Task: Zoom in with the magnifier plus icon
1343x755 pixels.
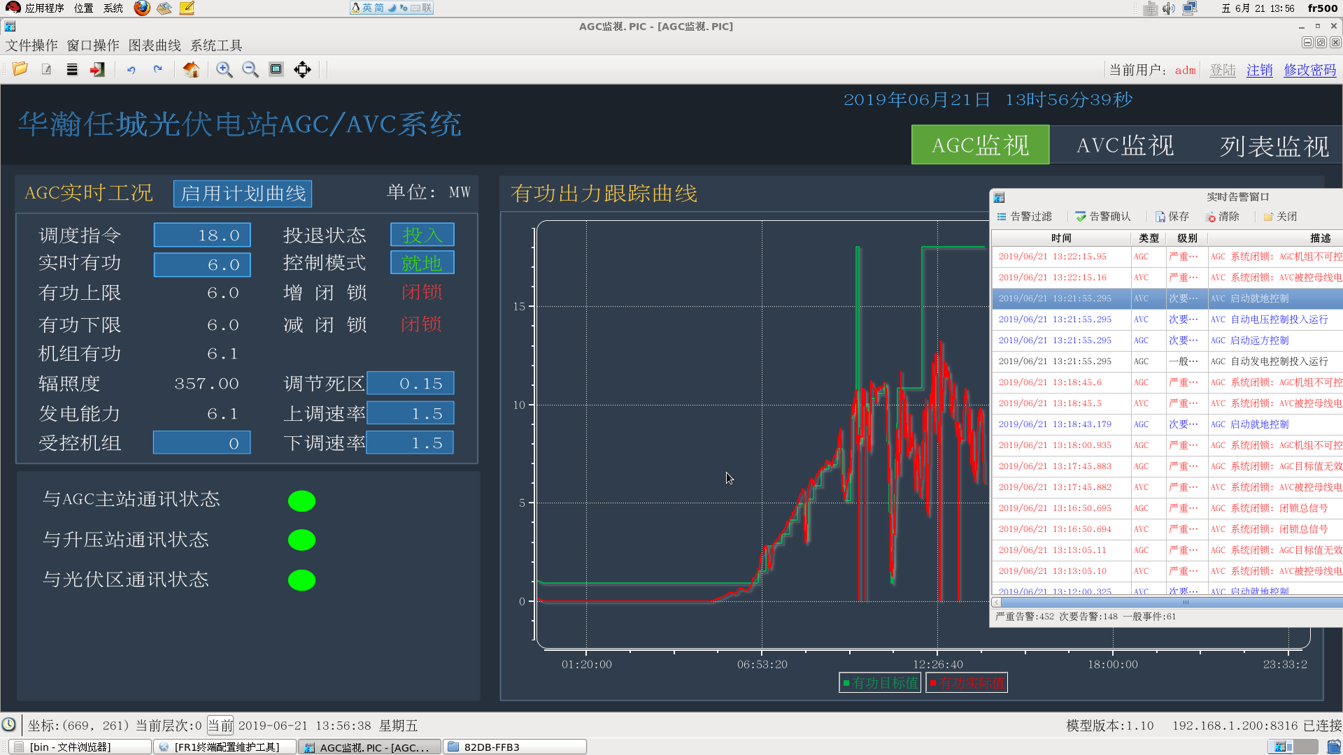Action: [224, 69]
